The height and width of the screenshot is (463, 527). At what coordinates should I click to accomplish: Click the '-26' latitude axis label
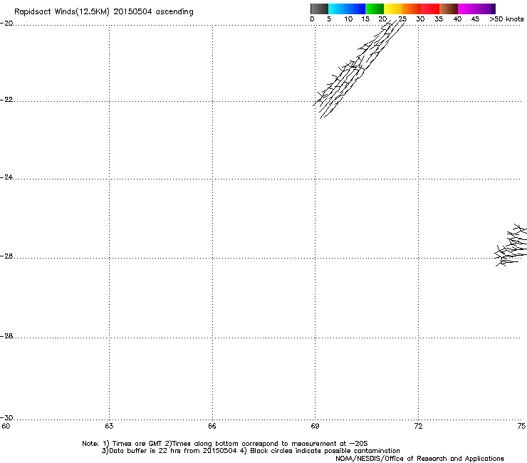coord(6,256)
